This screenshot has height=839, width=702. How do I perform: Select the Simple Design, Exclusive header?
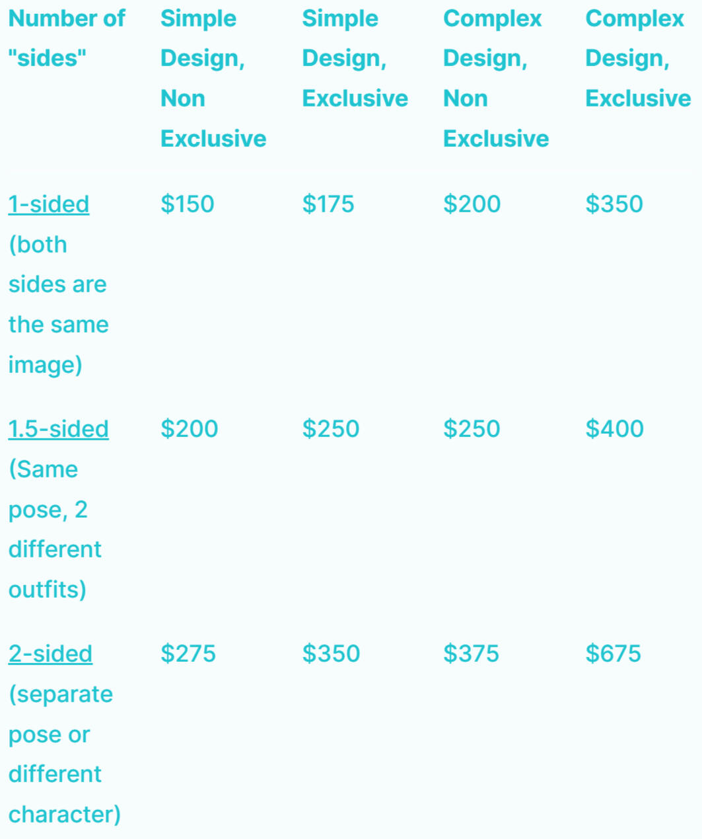point(355,58)
